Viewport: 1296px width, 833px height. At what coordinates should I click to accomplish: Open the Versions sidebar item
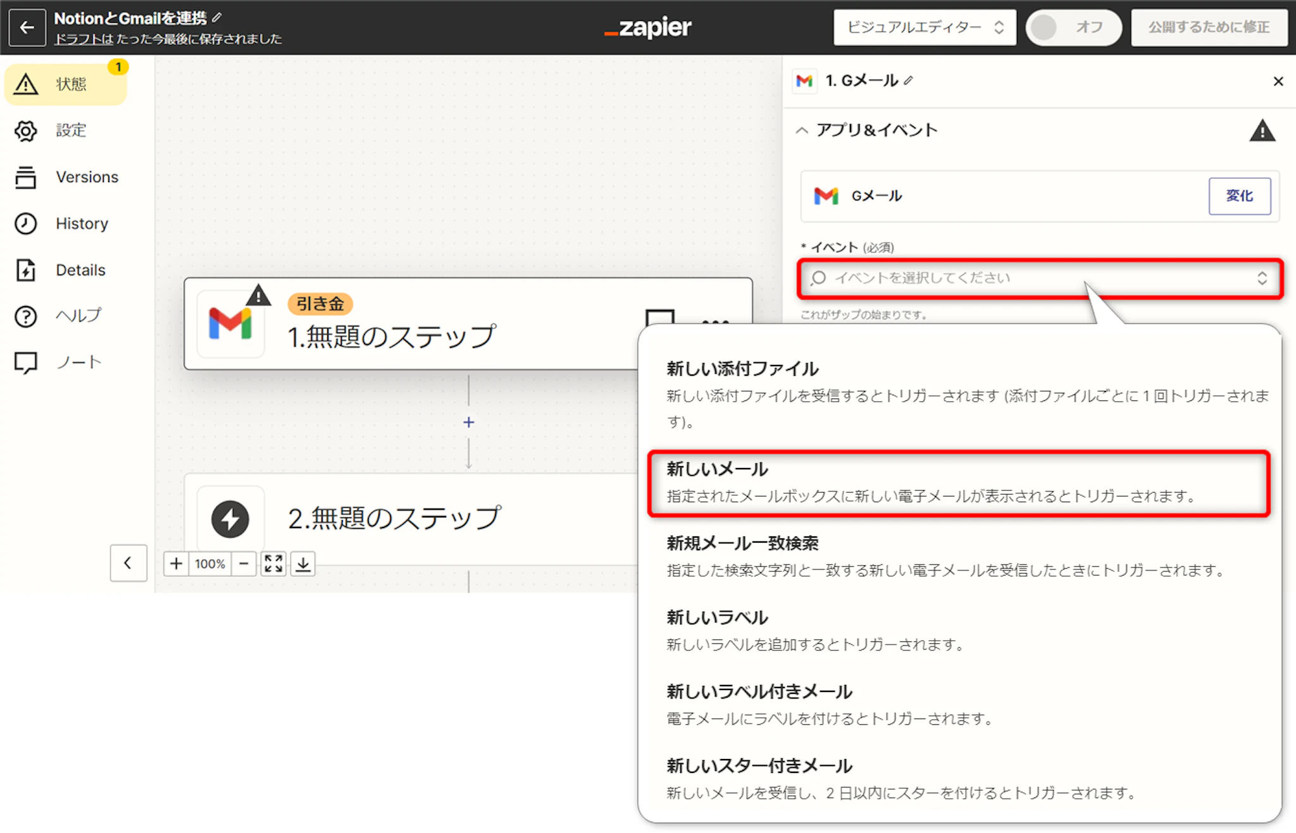click(x=87, y=177)
